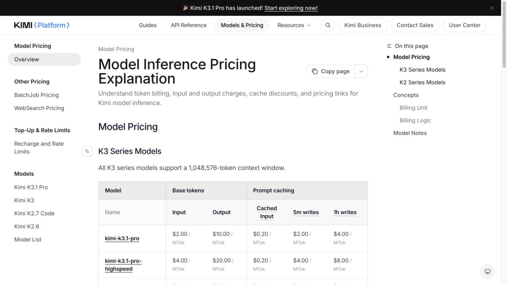This screenshot has width=507, height=285.
Task: Open the search magnifier icon
Action: [328, 25]
